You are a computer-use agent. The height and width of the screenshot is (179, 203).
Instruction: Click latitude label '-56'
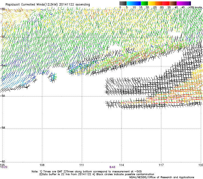click(x=2, y=96)
